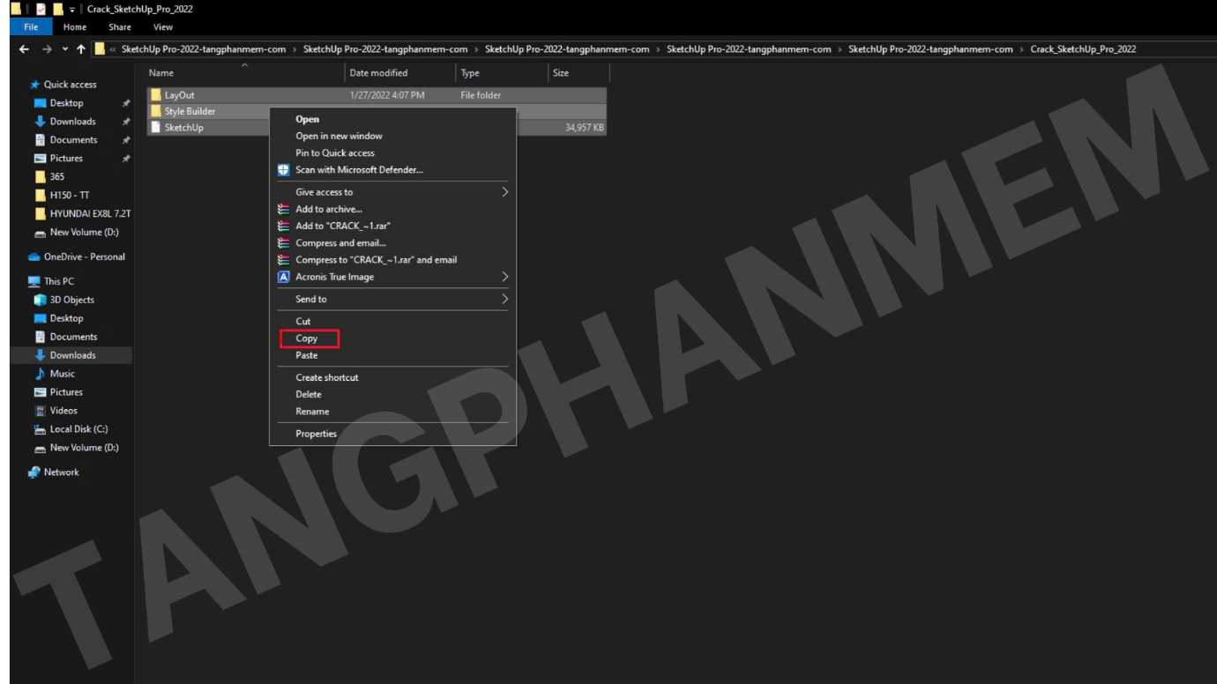The width and height of the screenshot is (1217, 684).
Task: Click the double chevron in the address bar
Action: 112,49
